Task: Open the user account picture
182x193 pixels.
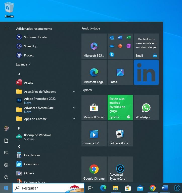Action: tap(6, 128)
